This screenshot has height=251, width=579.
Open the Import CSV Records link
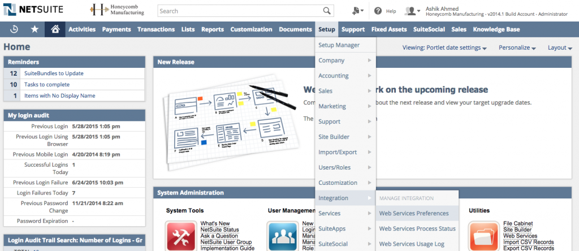529,242
